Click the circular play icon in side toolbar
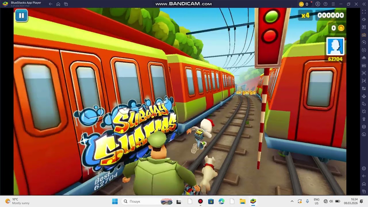 pos(364,42)
